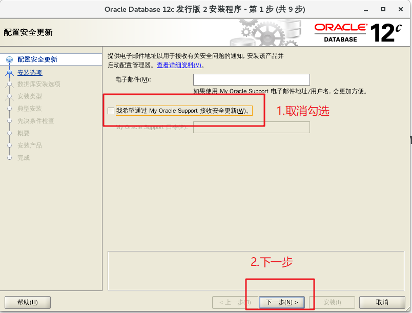
Task: Click the 下一步(N) next button
Action: pyautogui.click(x=282, y=302)
